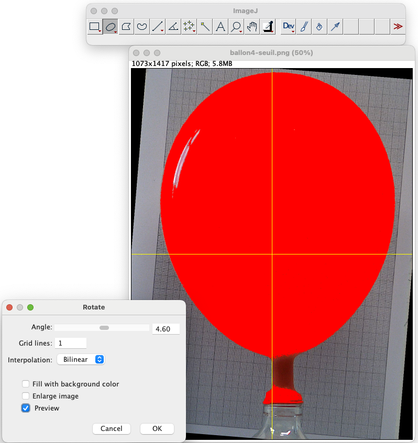Select the Wand tracing tool

point(205,27)
